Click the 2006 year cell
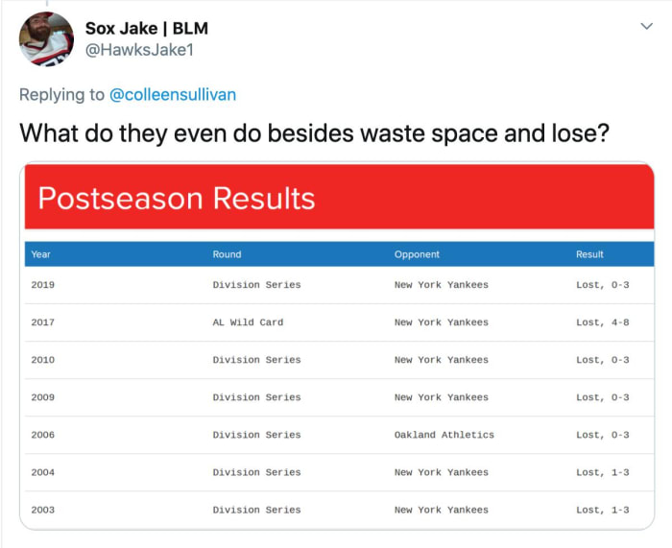This screenshot has width=672, height=548. click(43, 435)
